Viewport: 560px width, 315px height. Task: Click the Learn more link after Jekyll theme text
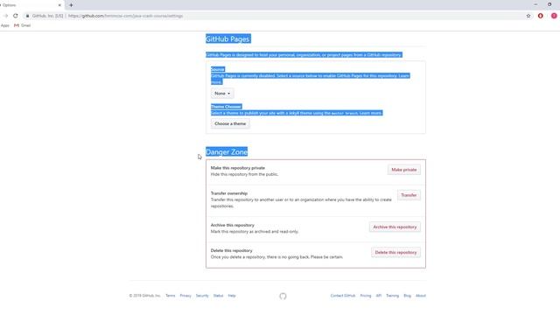coord(371,113)
